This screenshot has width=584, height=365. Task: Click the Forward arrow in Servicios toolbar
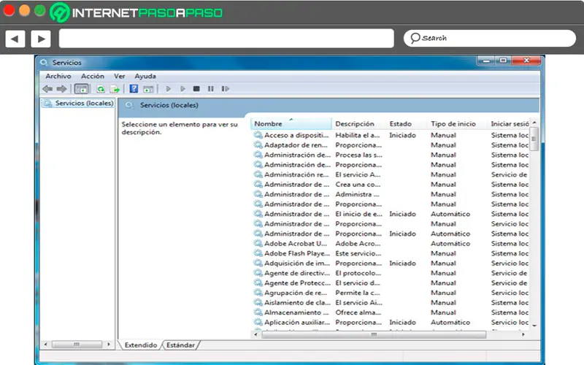pyautogui.click(x=61, y=89)
